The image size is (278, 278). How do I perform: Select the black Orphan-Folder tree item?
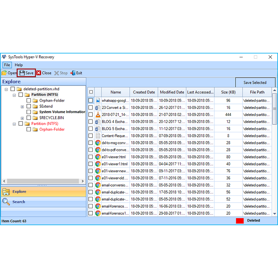52,100
